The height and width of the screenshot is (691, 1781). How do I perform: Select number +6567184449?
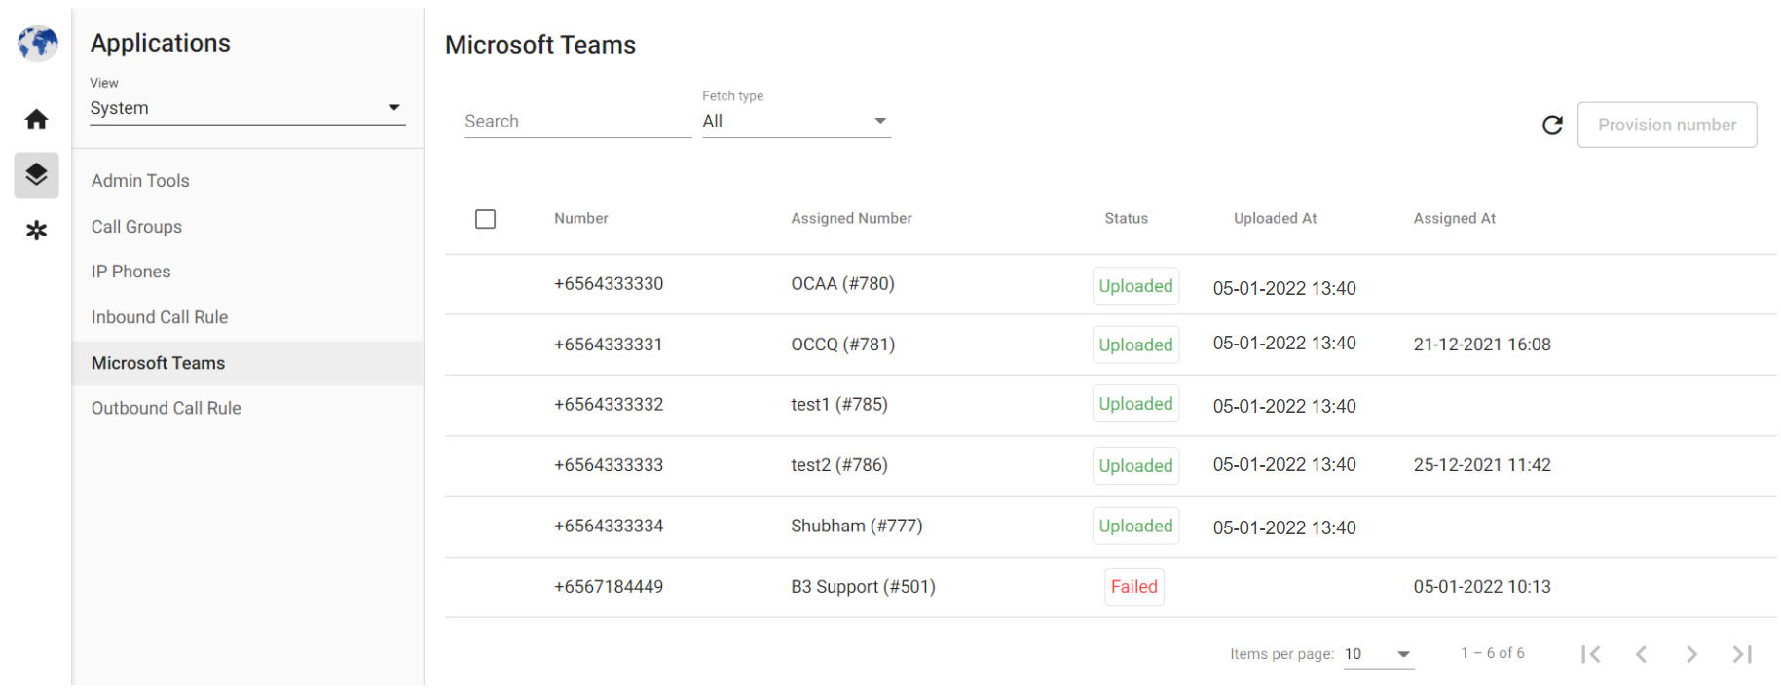609,587
